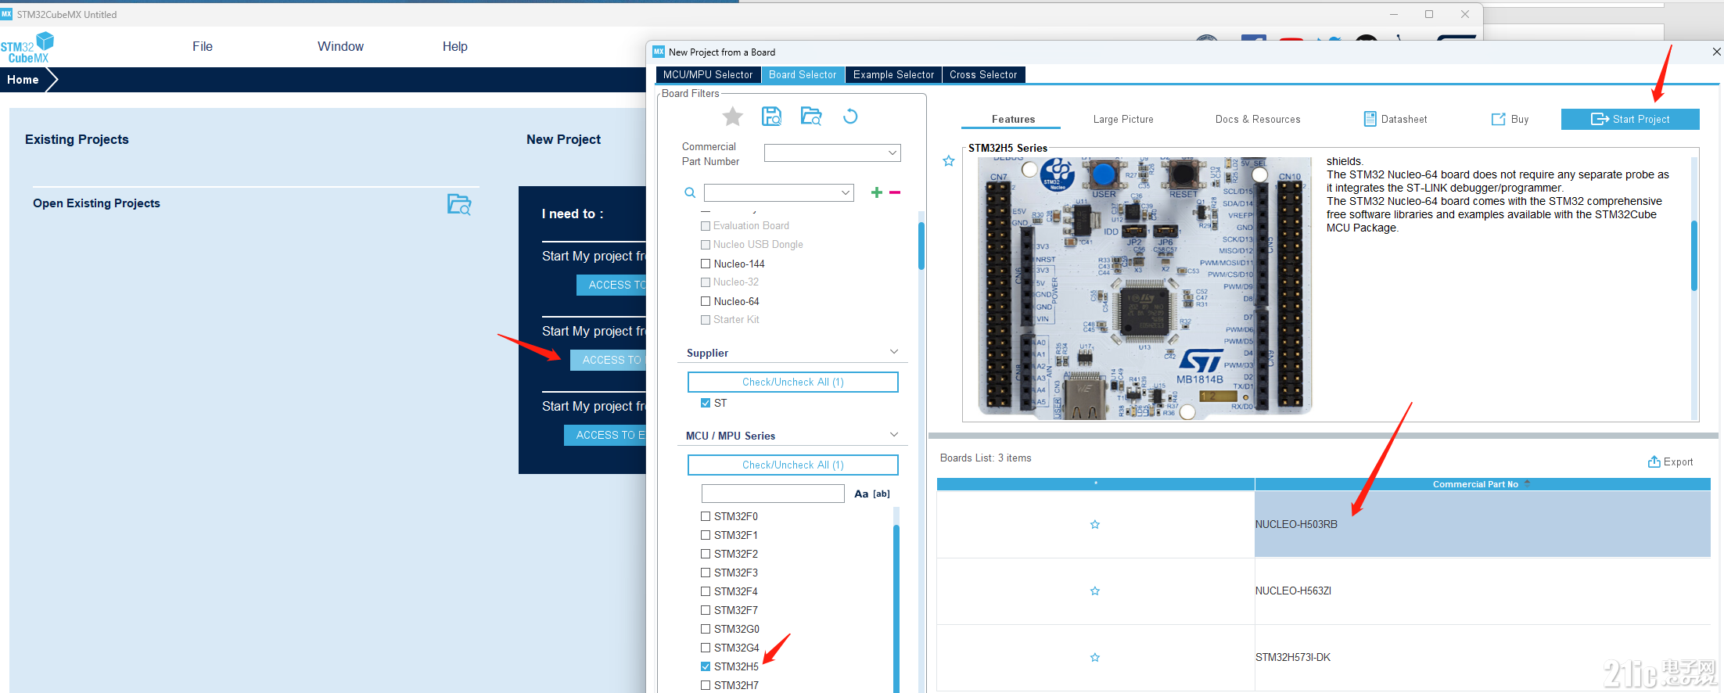Image resolution: width=1724 pixels, height=693 pixels.
Task: Check the STM32F4 series checkbox
Action: [706, 591]
